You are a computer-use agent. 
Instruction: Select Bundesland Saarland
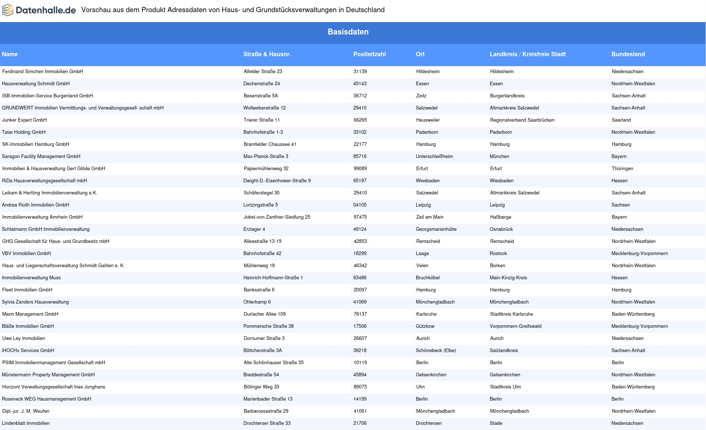pyautogui.click(x=621, y=120)
